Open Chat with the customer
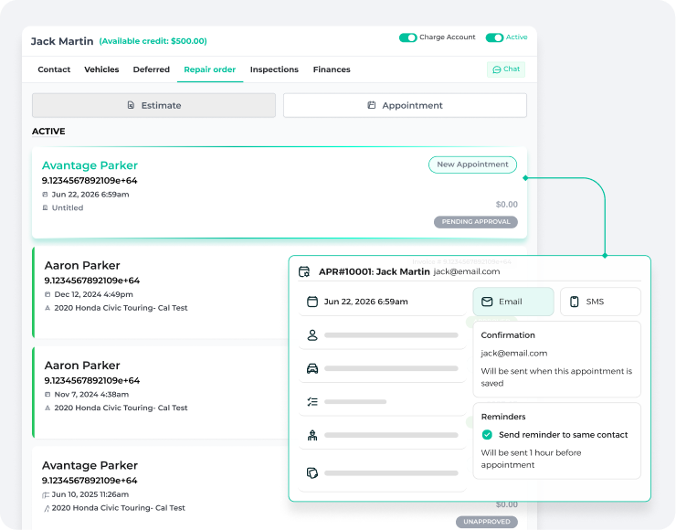Viewport: 676px width, 530px height. tap(506, 69)
